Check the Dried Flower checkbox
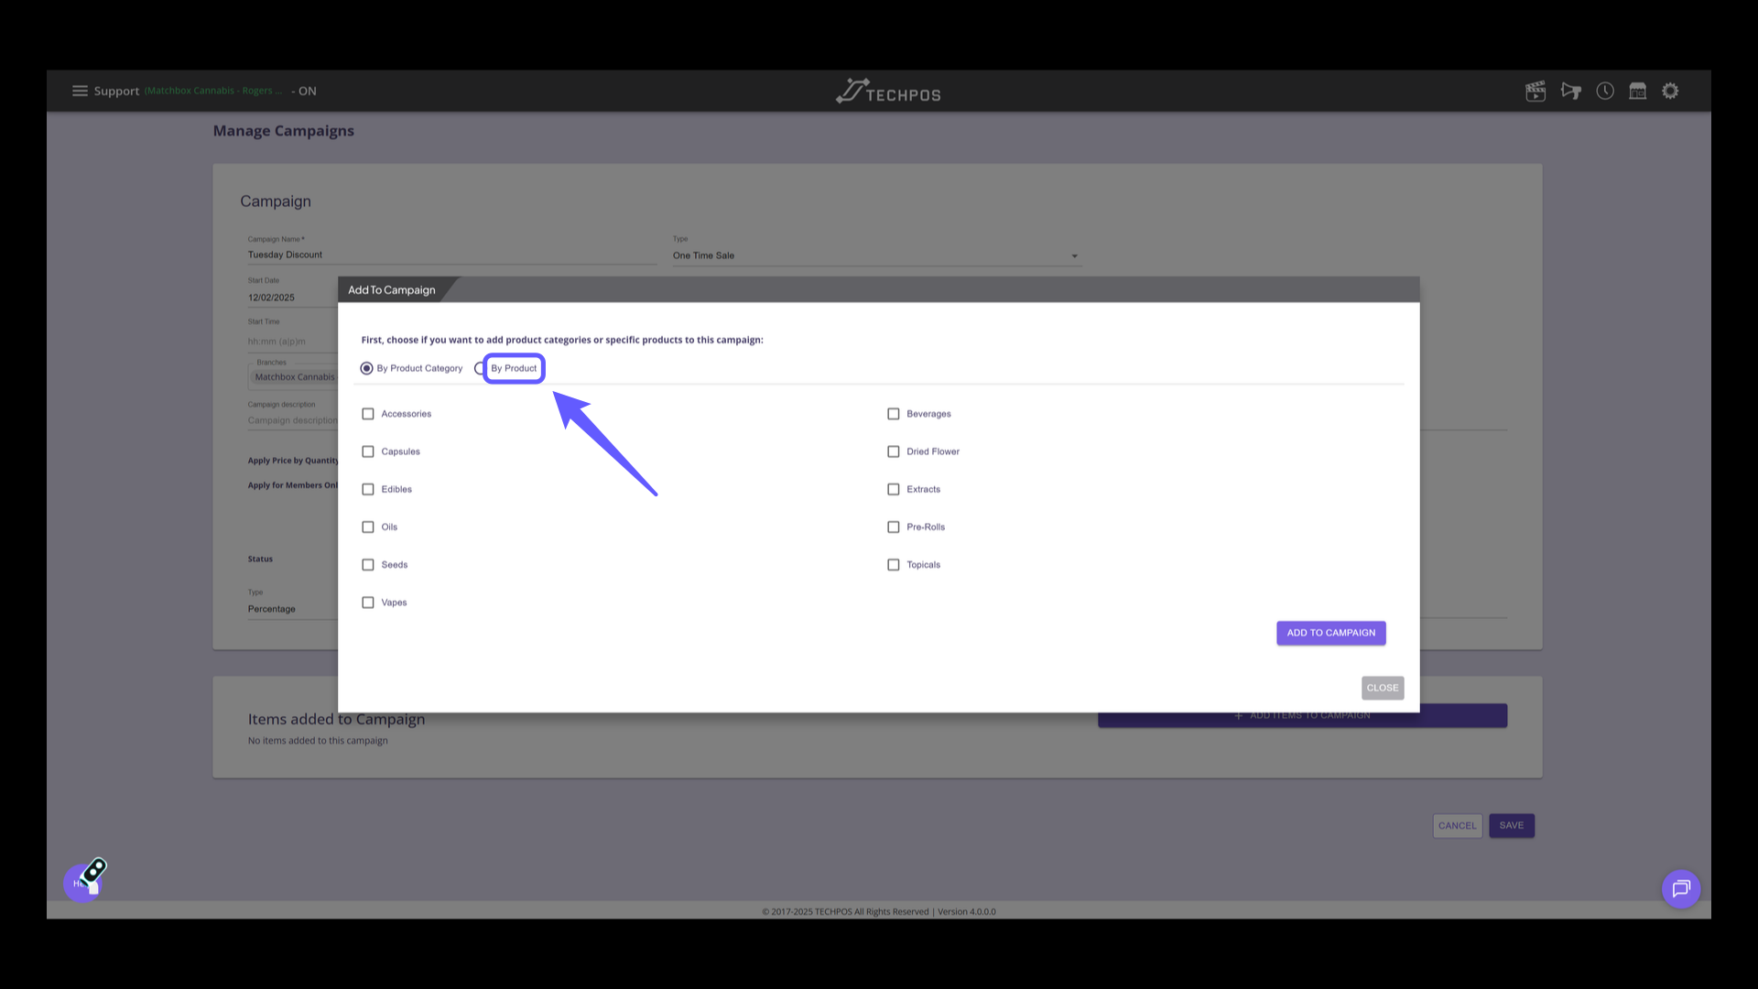1758x989 pixels. (x=894, y=451)
